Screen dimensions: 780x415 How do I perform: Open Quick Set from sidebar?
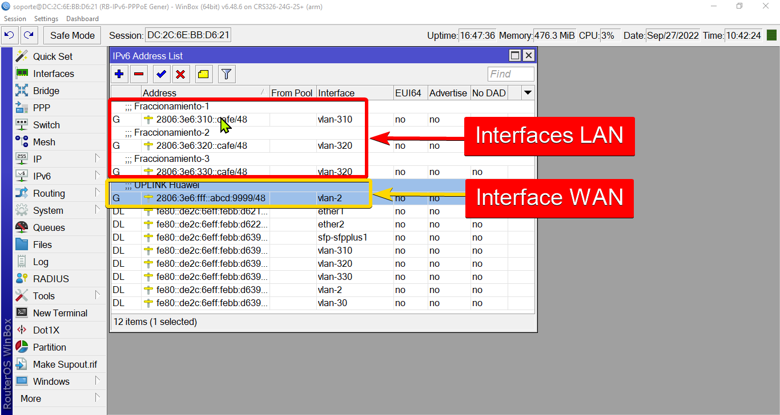coord(53,56)
